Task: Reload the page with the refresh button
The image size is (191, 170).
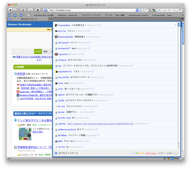Action: [x=23, y=10]
